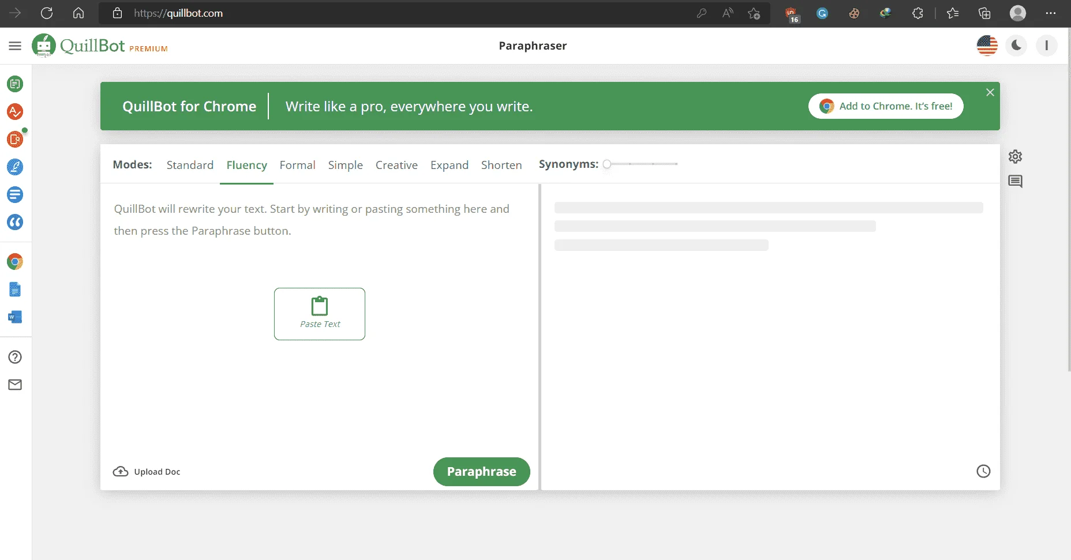Show paraphrase history clock icon
1071x560 pixels.
coord(983,471)
